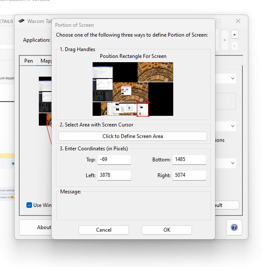Open the blue help icon in Wacom window

click(234, 227)
